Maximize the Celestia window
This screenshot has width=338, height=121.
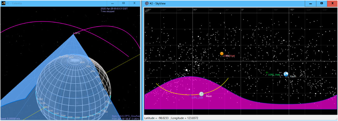(123, 3)
